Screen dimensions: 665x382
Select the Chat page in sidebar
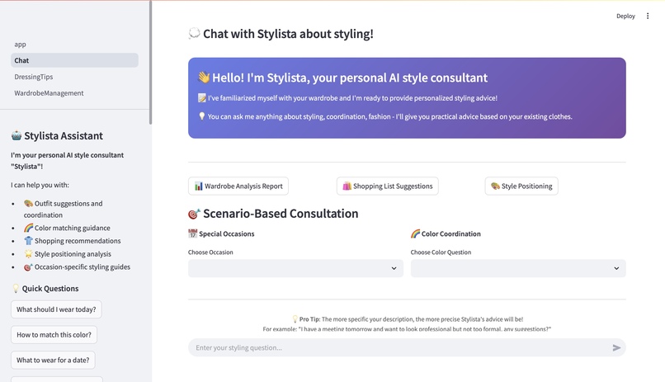point(21,60)
